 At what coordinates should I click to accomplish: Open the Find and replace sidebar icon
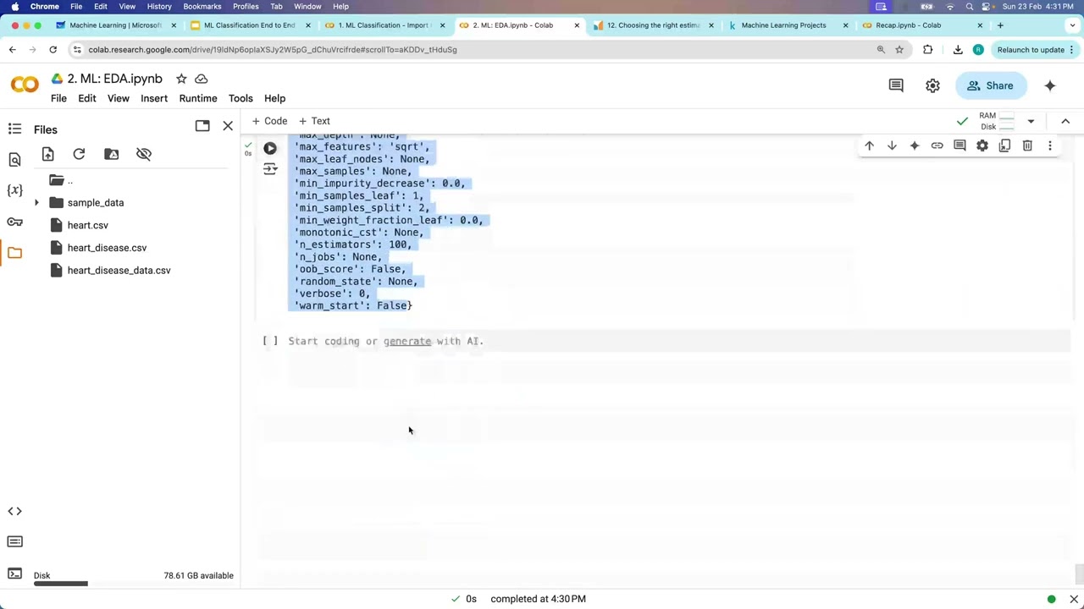pos(14,160)
